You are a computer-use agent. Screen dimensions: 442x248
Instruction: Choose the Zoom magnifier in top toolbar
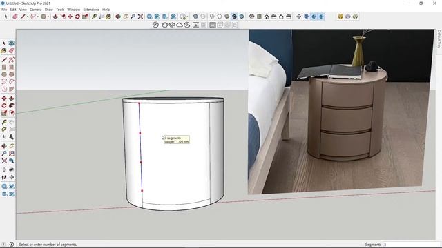click(x=133, y=17)
